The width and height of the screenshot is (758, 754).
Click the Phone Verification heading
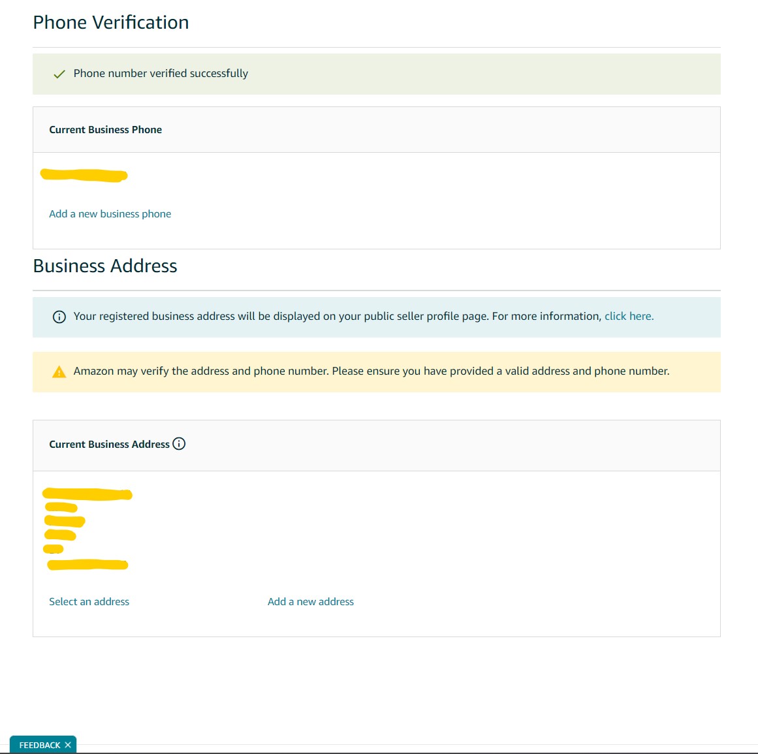point(111,22)
